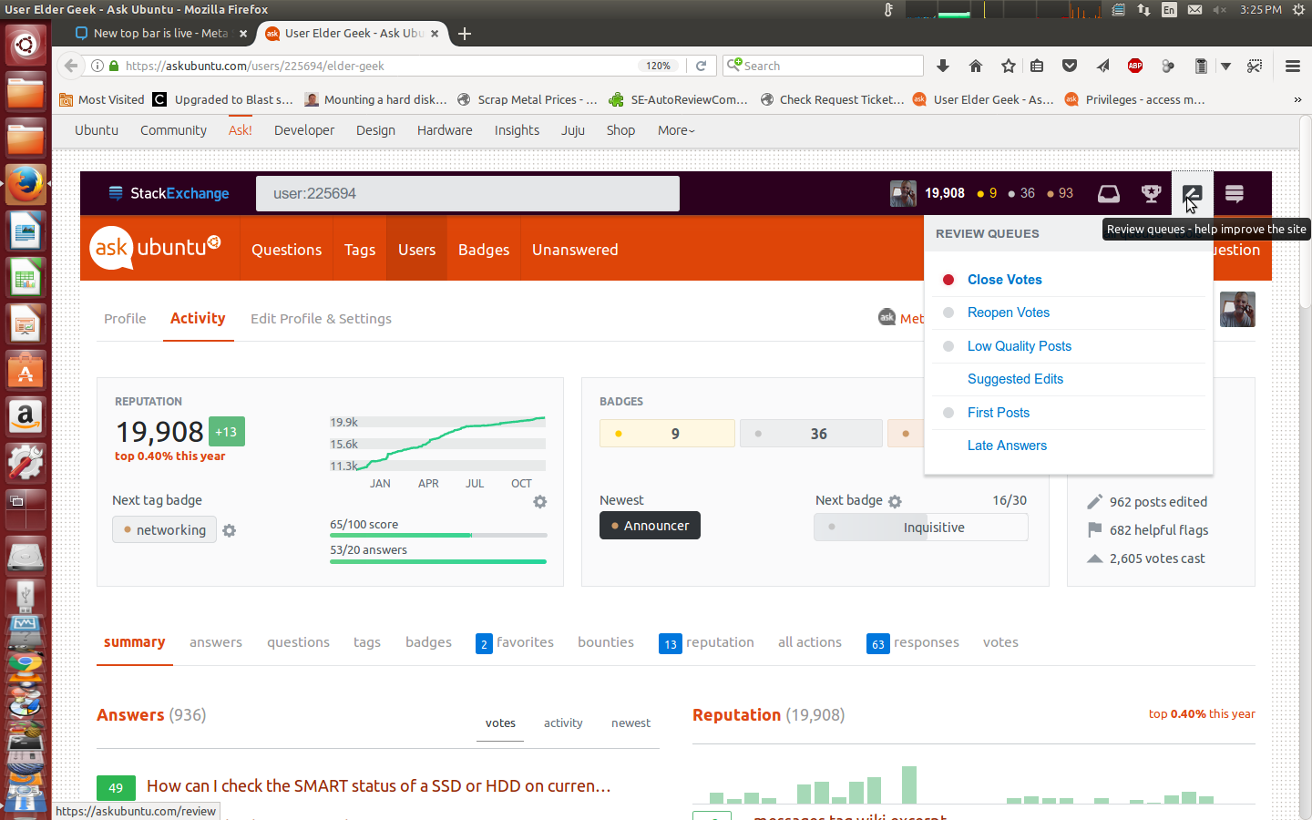Open the Stack Exchange site switcher icon
The image size is (1312, 820).
point(1235,193)
